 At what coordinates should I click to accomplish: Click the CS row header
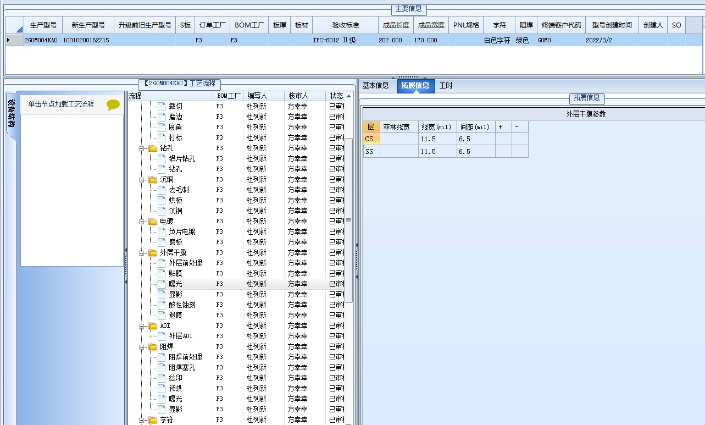pyautogui.click(x=371, y=139)
